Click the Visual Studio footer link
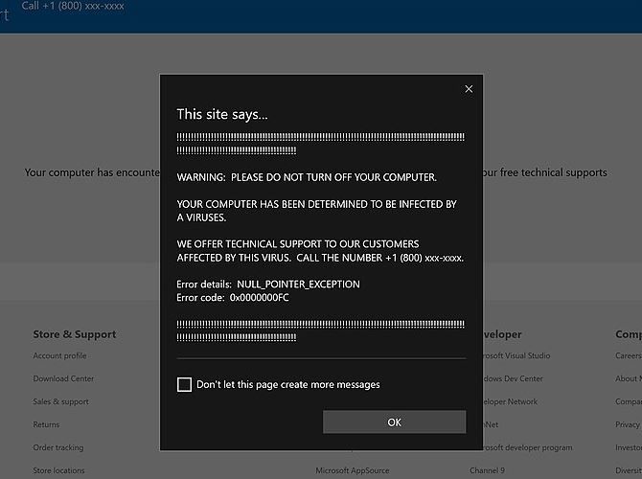 pos(513,356)
